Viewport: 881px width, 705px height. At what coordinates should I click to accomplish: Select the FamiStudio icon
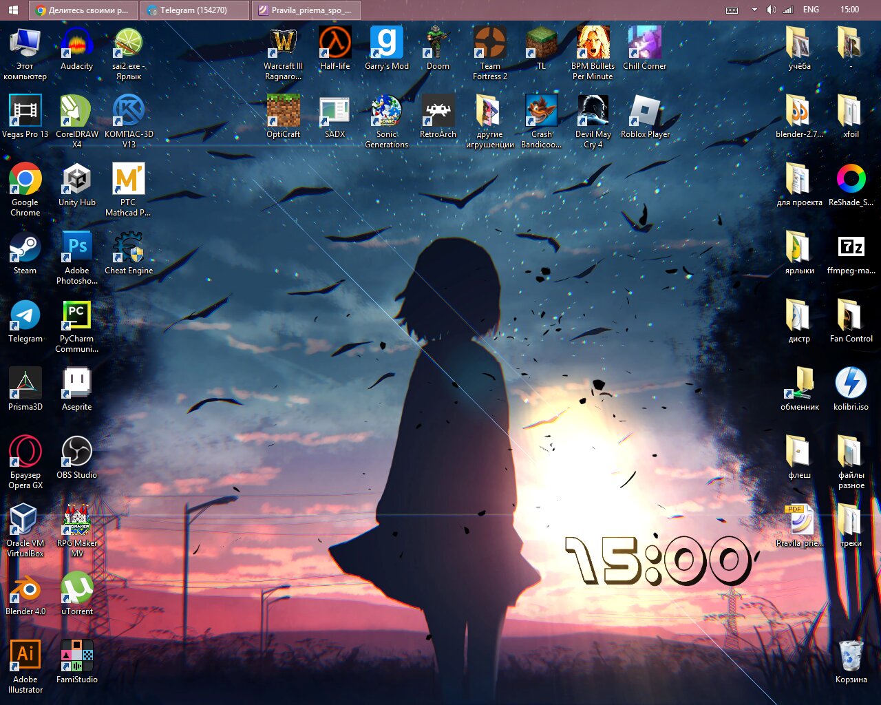click(76, 662)
